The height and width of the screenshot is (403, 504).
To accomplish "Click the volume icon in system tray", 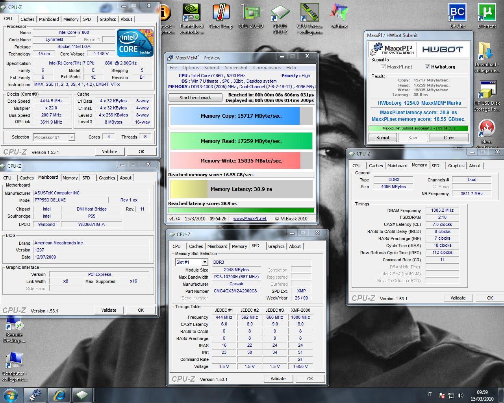I will pos(460,396).
